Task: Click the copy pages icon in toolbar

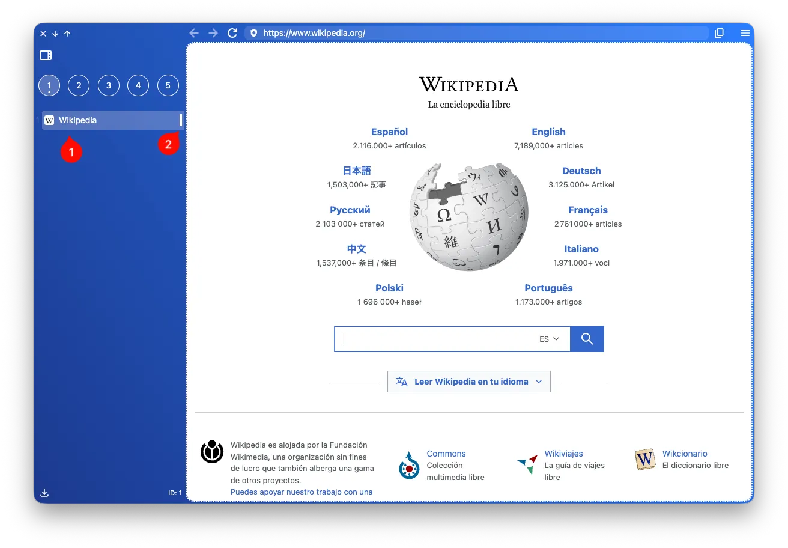Action: 720,33
